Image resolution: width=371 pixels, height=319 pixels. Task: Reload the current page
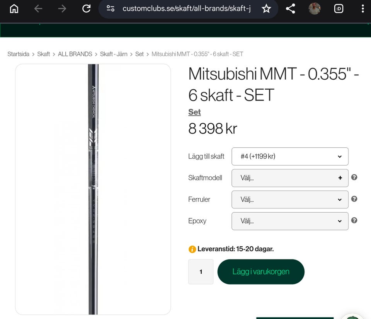[x=86, y=9]
